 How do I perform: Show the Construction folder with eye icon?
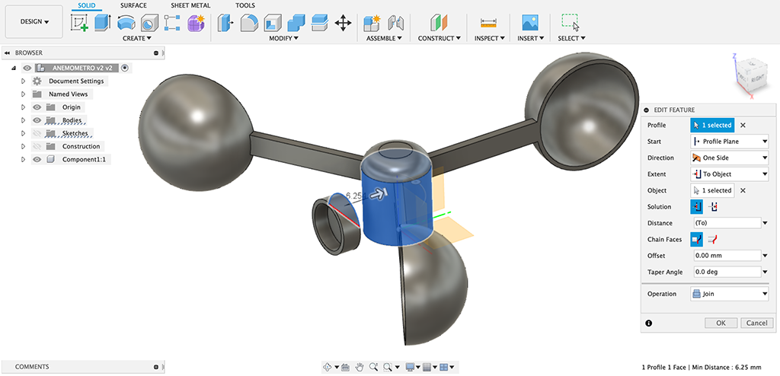[37, 146]
